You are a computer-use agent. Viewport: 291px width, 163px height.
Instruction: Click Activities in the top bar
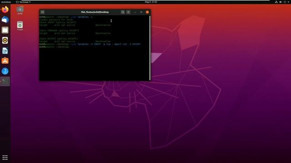(6, 2)
